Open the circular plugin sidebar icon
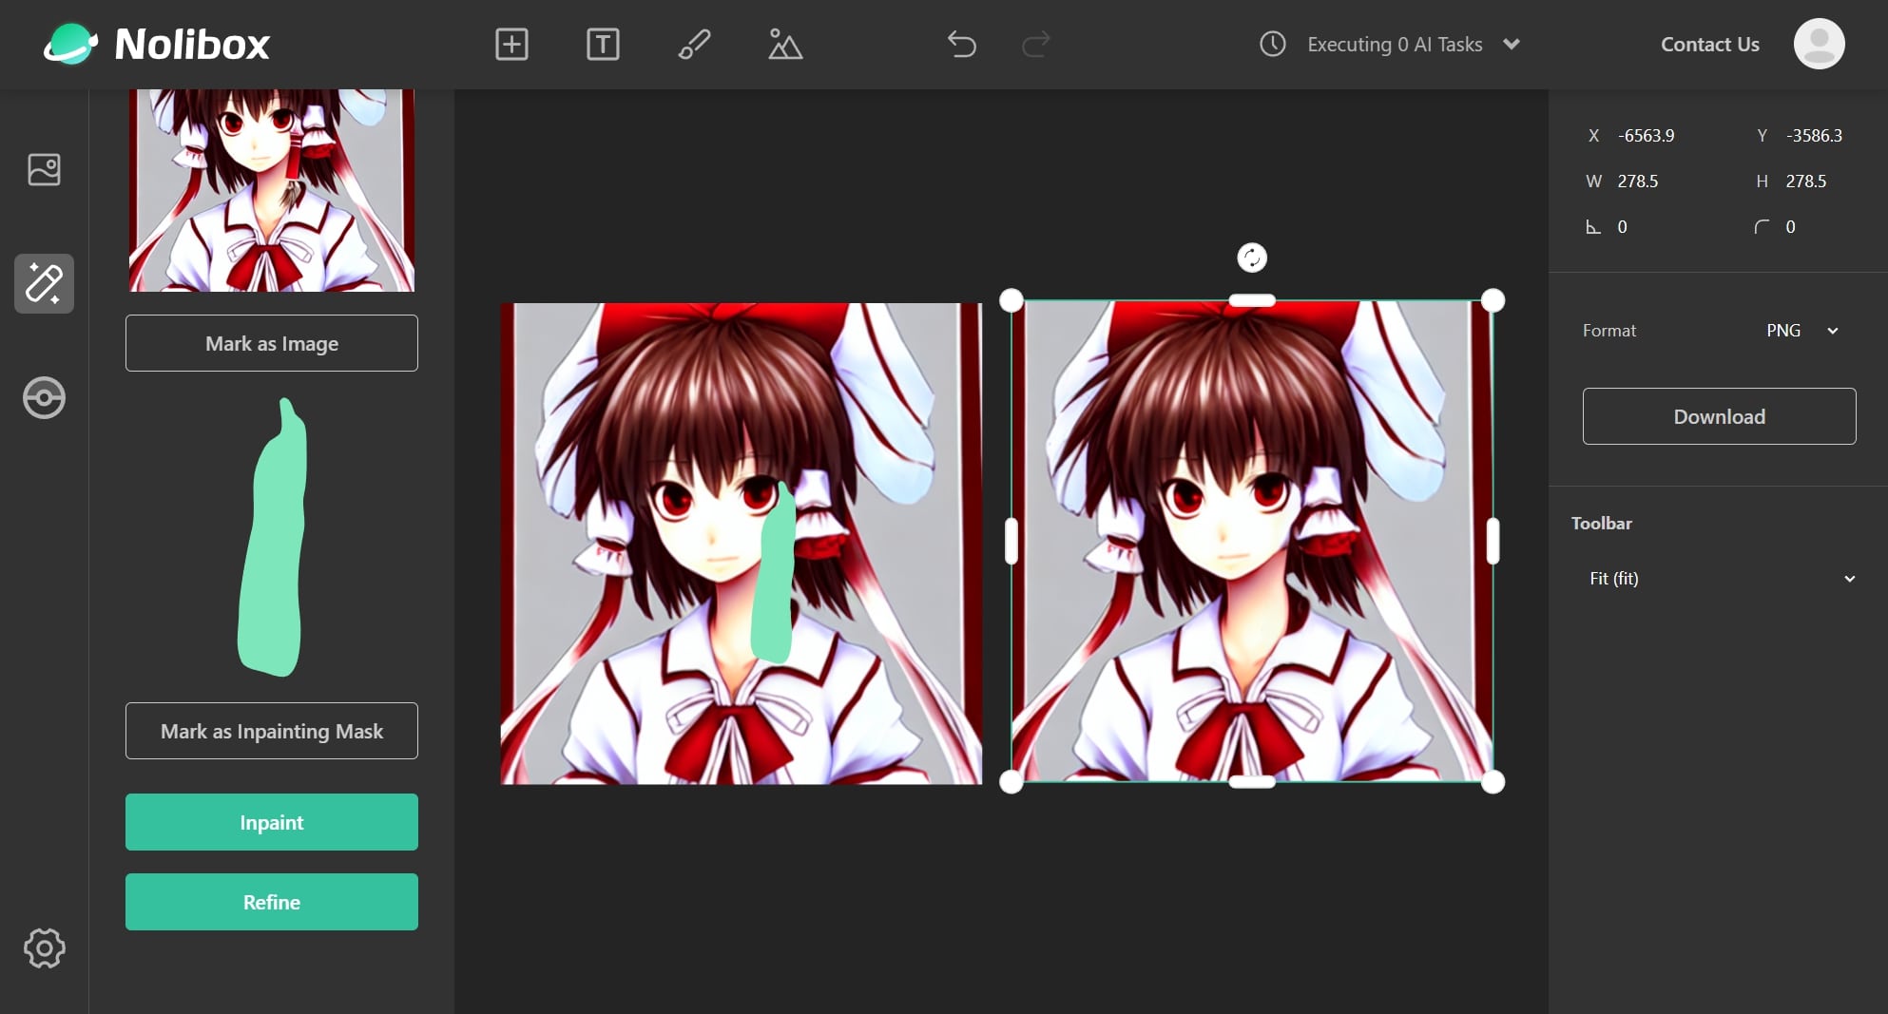 click(44, 397)
